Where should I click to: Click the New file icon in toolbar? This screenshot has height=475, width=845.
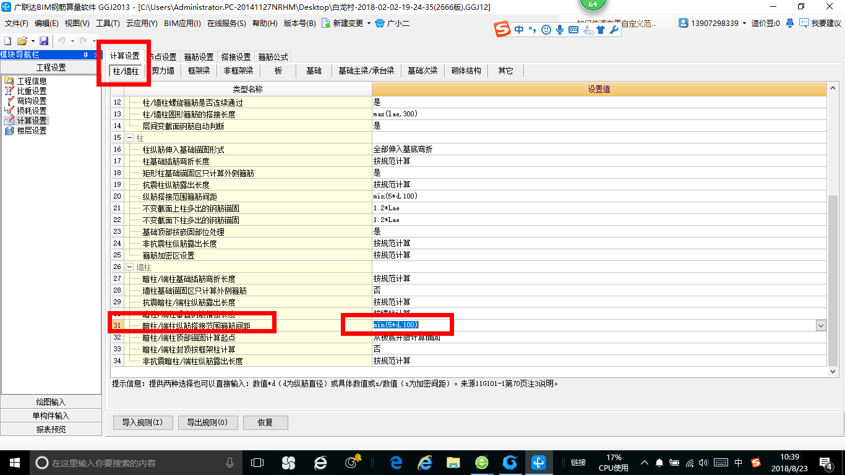click(x=7, y=41)
